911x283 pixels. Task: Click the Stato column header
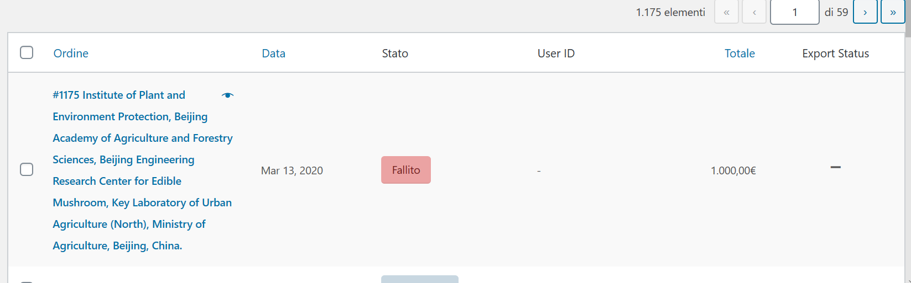[x=395, y=54]
